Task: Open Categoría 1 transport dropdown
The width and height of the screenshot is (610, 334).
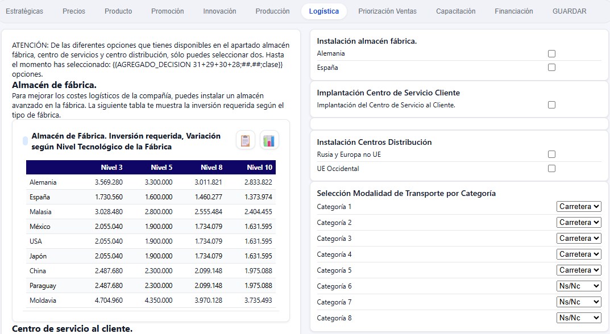Action: tap(579, 206)
